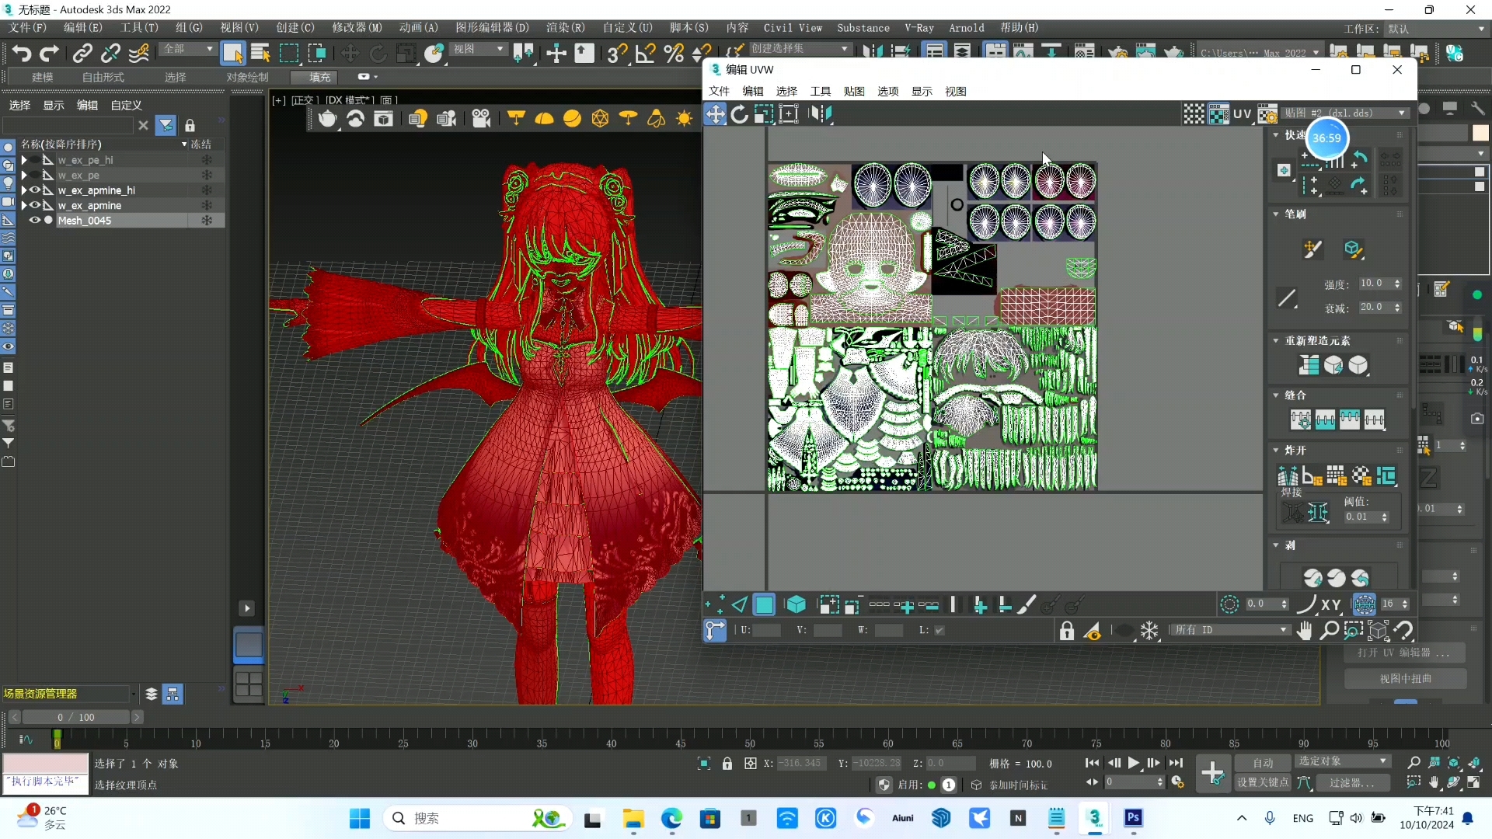Click the Relax brush icon under 笔刷
The width and height of the screenshot is (1492, 839).
click(1353, 249)
